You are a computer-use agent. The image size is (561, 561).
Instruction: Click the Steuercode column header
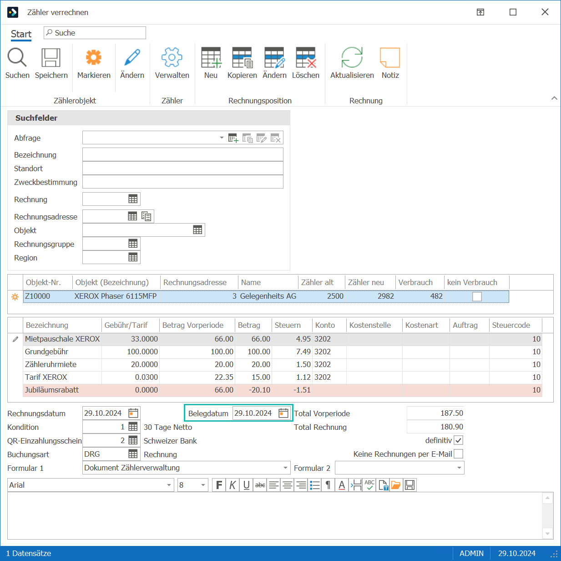[x=516, y=325]
